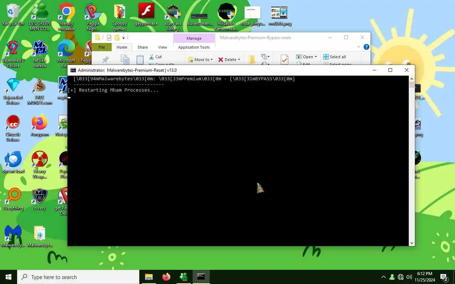Click the new folder icon in quick access toolbar
The width and height of the screenshot is (455, 284).
tap(117, 38)
